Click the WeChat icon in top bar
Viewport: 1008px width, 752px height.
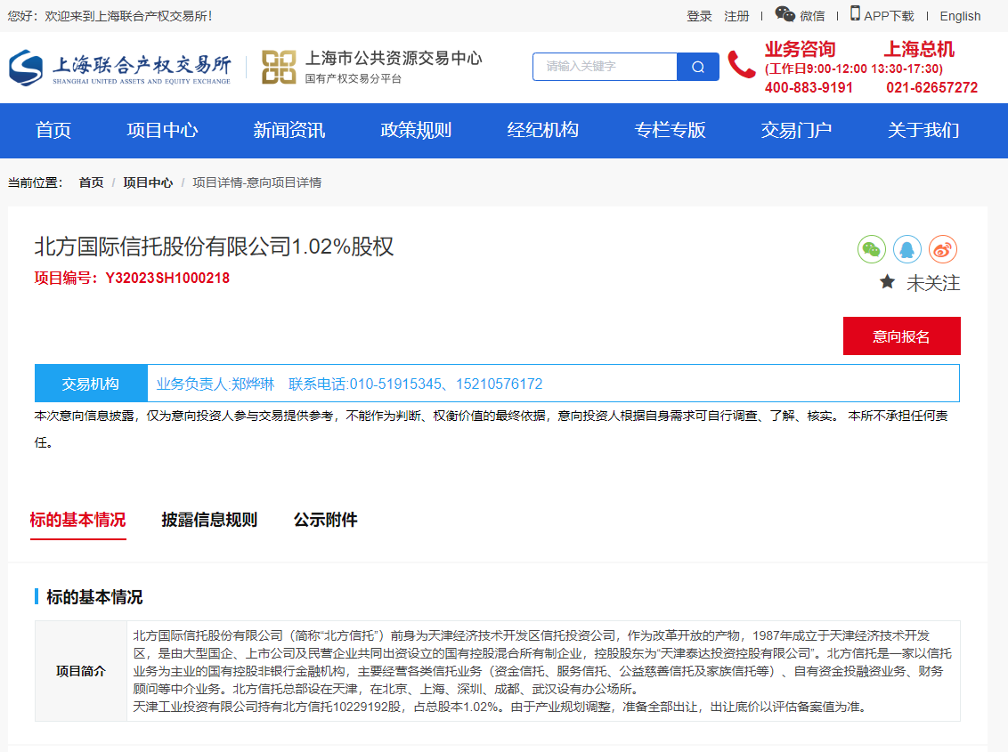(x=784, y=14)
